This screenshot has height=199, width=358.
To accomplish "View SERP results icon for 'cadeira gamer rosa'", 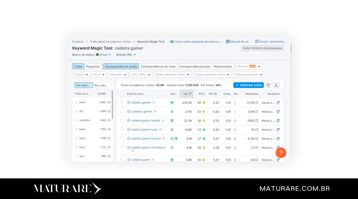I will pyautogui.click(x=257, y=130).
